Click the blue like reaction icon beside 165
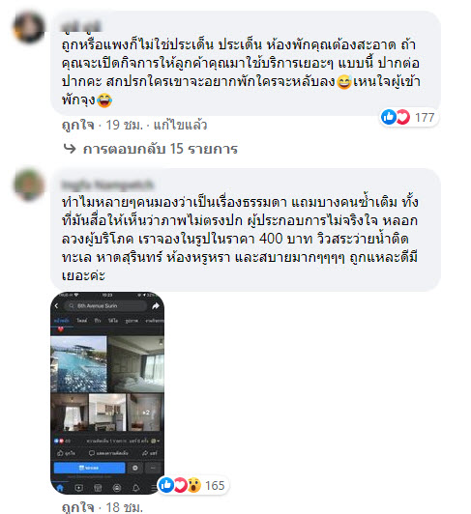The height and width of the screenshot is (514, 471). pyautogui.click(x=166, y=485)
